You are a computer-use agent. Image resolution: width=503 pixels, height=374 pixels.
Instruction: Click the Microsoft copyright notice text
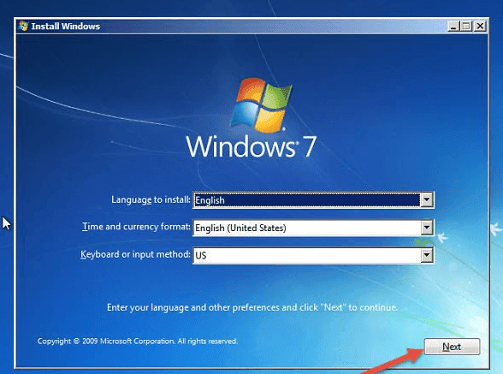click(x=137, y=341)
